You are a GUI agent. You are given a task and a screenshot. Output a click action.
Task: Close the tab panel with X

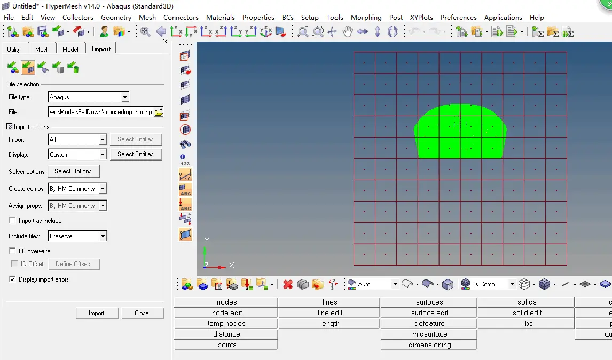point(165,41)
